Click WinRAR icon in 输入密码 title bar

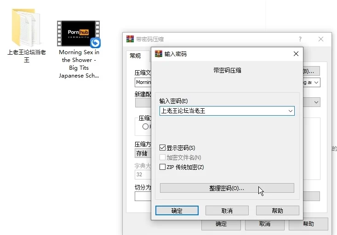click(159, 54)
